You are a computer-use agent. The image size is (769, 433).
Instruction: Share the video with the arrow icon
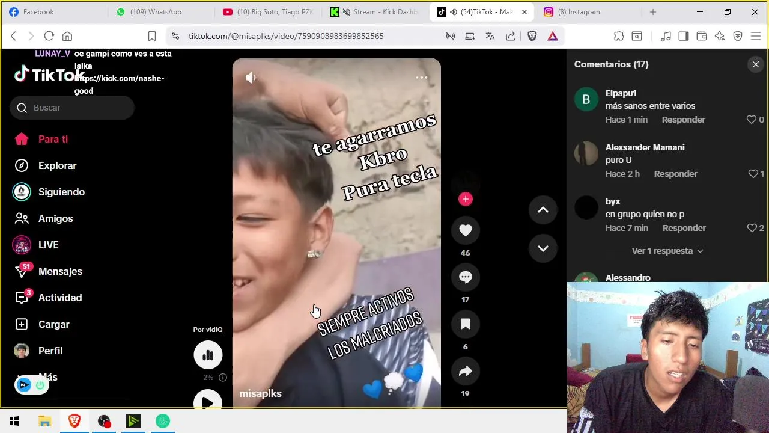[466, 371]
